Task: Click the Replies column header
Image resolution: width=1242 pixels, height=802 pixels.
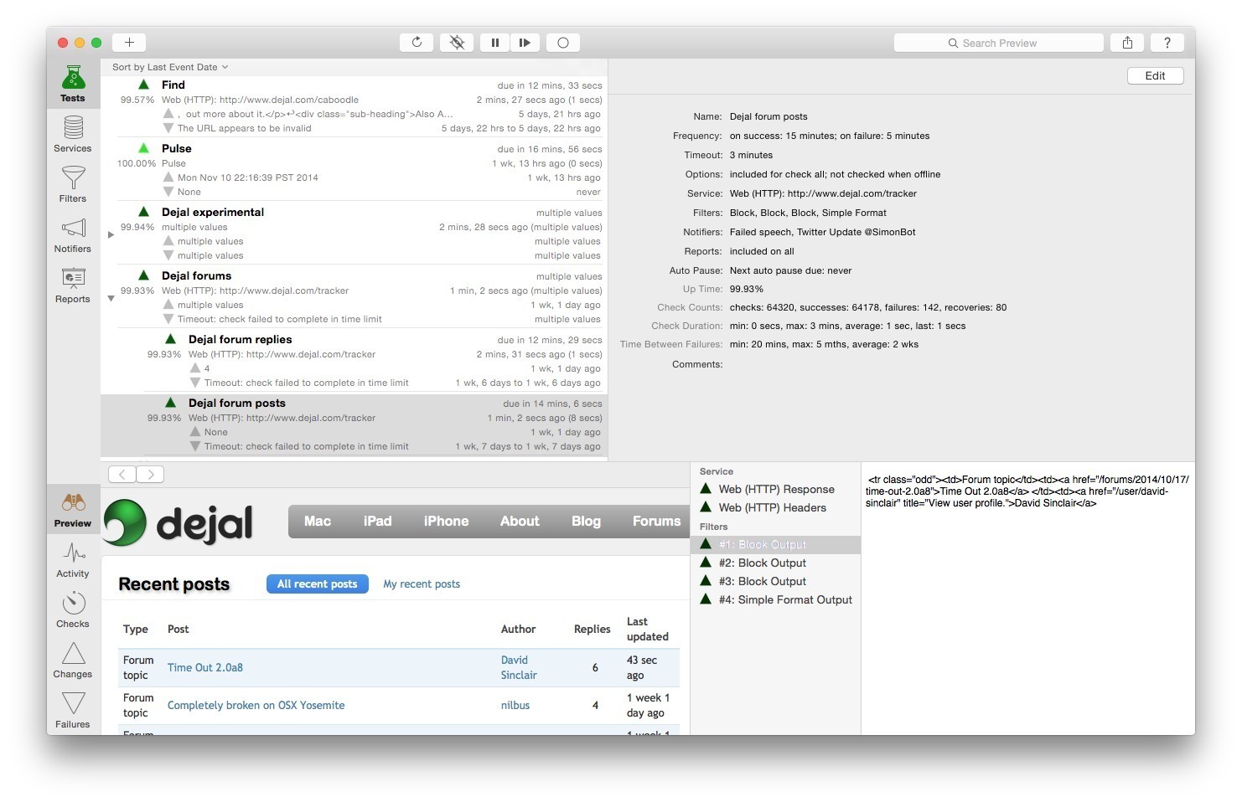Action: [592, 629]
